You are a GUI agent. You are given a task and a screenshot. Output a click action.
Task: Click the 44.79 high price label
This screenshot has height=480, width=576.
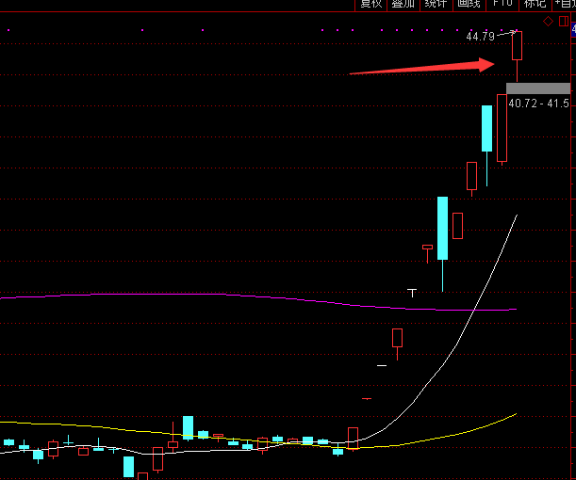pos(480,37)
